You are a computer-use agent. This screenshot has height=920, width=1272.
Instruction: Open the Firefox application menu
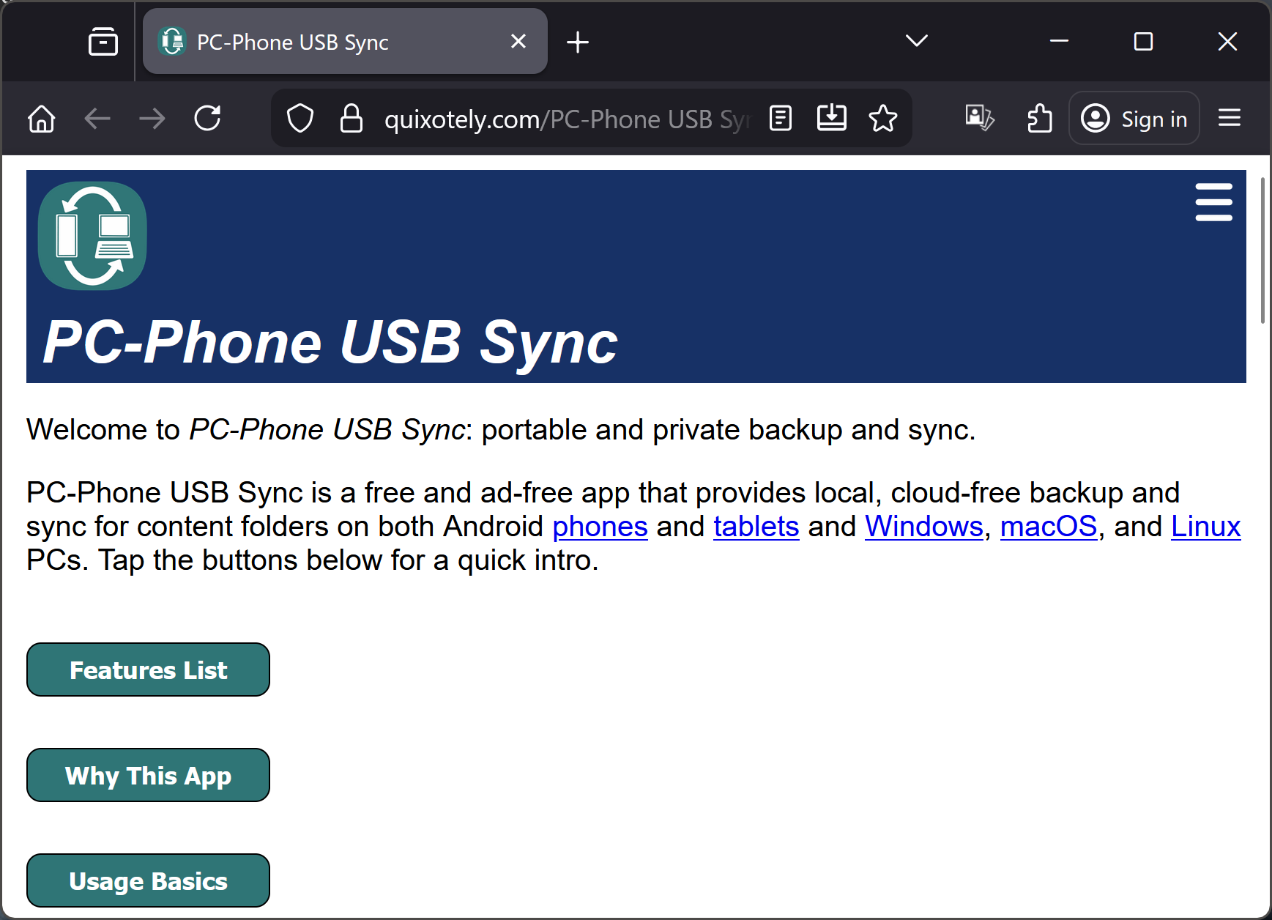(1229, 119)
